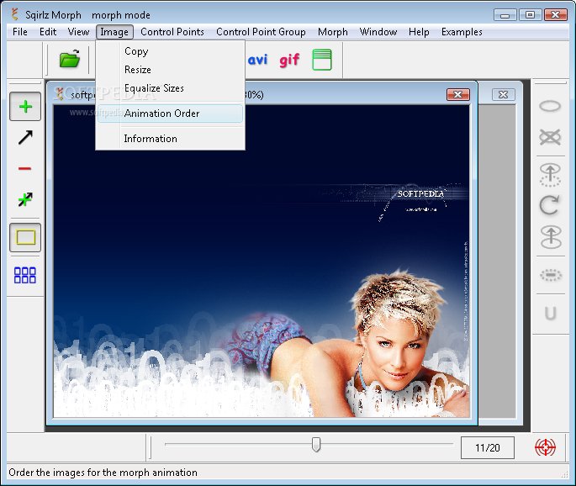Close the front softpedia image window
Screen dimensions: 576x486
pos(458,95)
